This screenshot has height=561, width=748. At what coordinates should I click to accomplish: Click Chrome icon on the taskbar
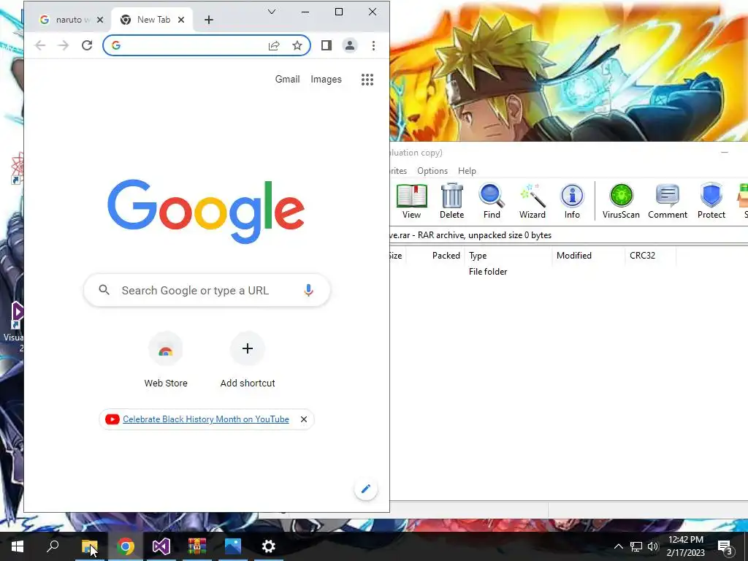point(125,546)
